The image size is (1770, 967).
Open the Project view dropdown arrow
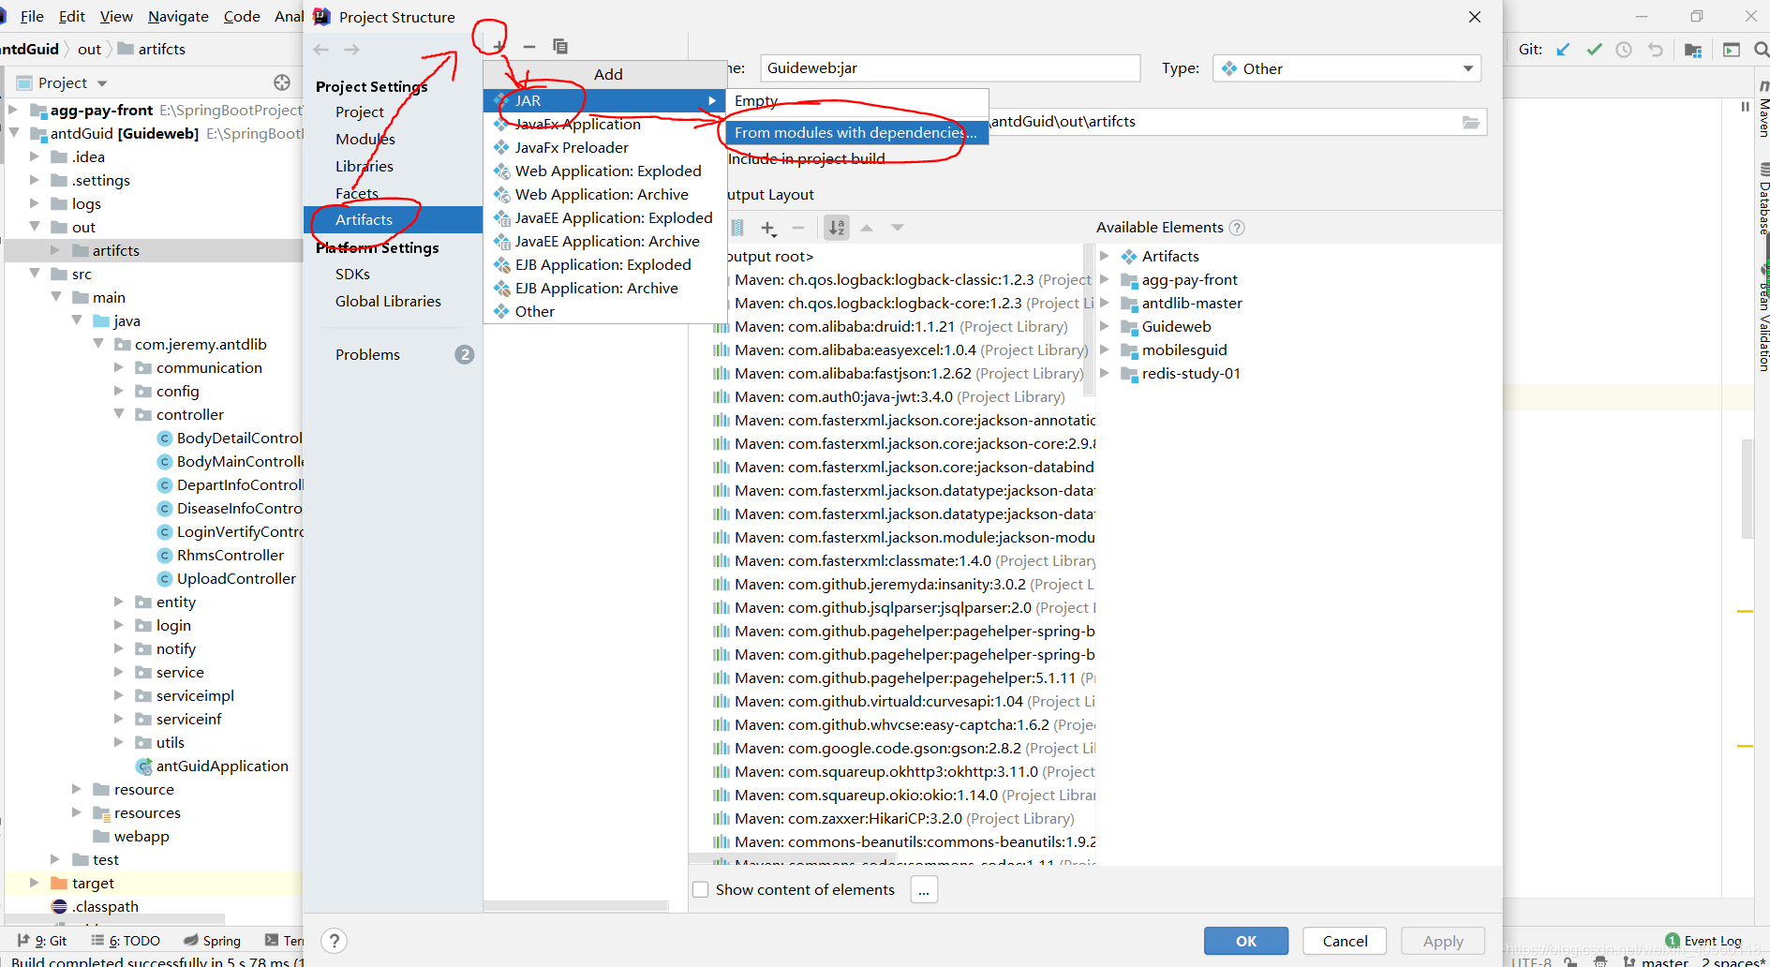point(102,83)
